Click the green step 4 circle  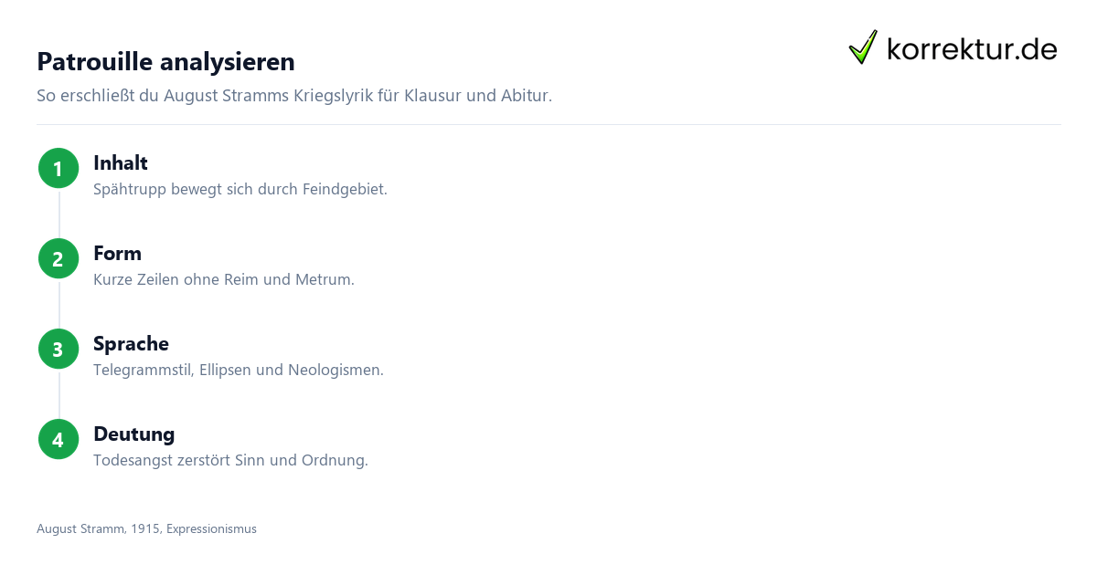click(59, 439)
